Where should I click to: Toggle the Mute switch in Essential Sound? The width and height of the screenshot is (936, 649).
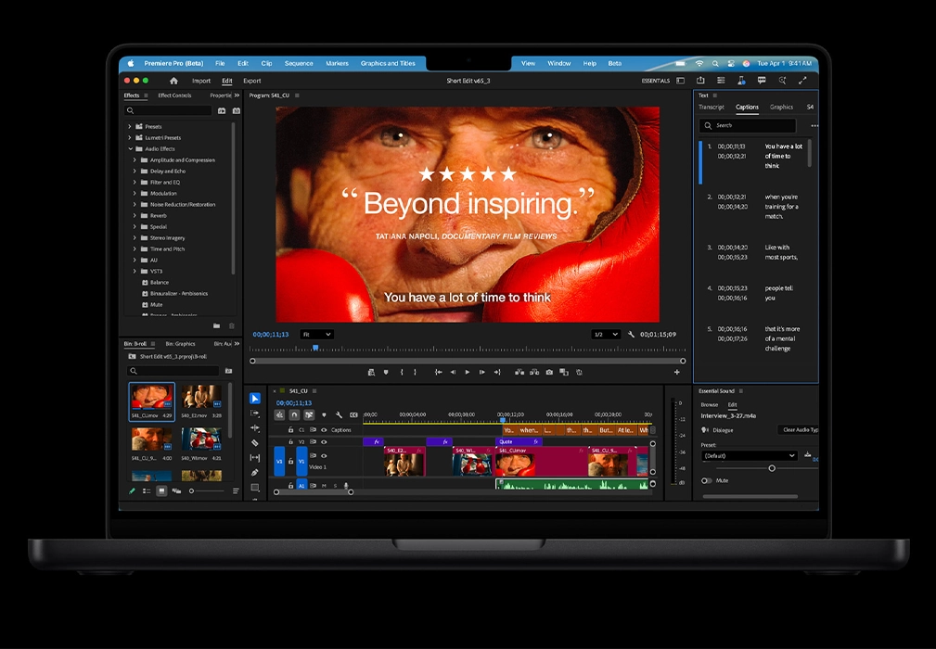[x=707, y=480]
